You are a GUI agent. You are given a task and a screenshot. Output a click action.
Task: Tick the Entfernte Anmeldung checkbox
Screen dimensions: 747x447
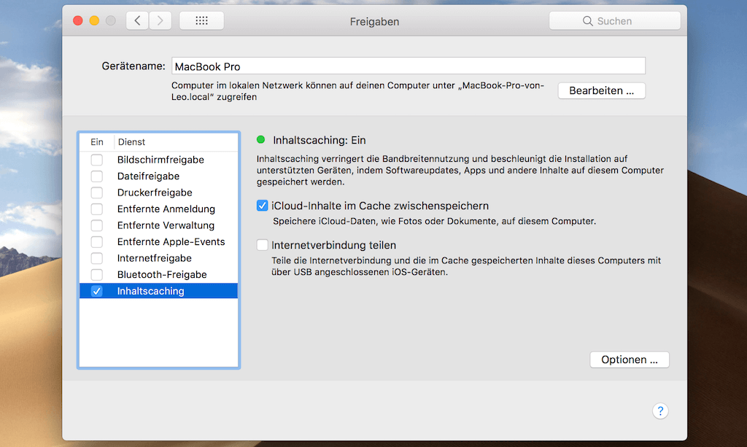(x=97, y=209)
